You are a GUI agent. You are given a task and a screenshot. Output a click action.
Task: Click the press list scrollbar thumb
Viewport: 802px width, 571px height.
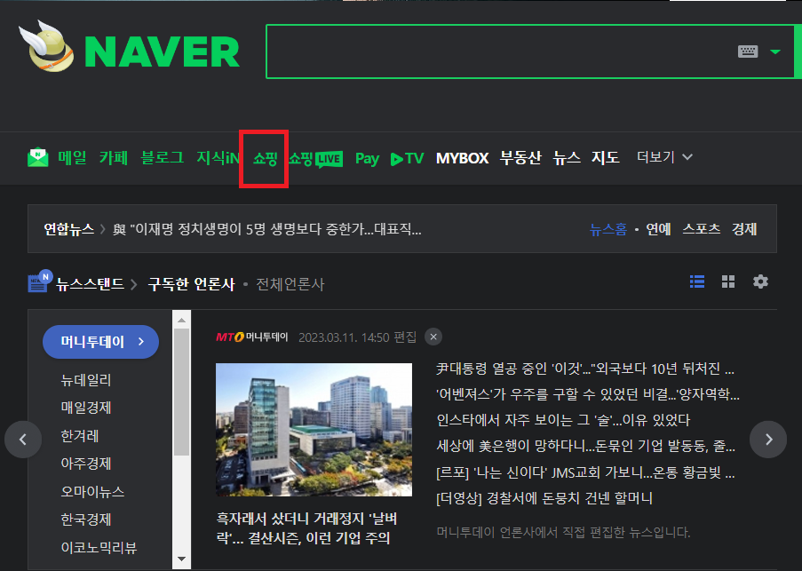181,392
